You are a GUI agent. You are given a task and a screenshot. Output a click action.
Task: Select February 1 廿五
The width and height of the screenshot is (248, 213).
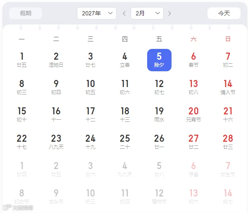(x=21, y=60)
